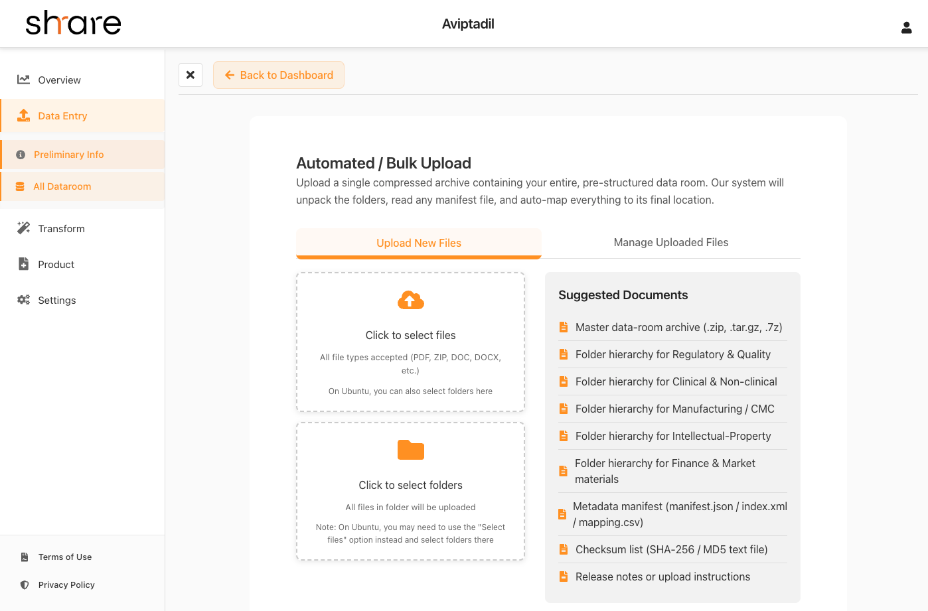Viewport: 928px width, 611px height.
Task: Open the Transform wand icon
Action: click(24, 228)
